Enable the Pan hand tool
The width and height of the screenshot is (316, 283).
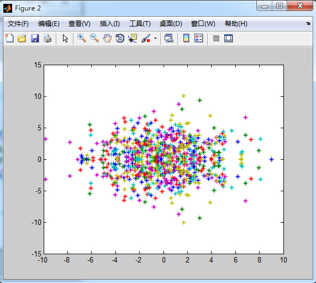point(107,38)
